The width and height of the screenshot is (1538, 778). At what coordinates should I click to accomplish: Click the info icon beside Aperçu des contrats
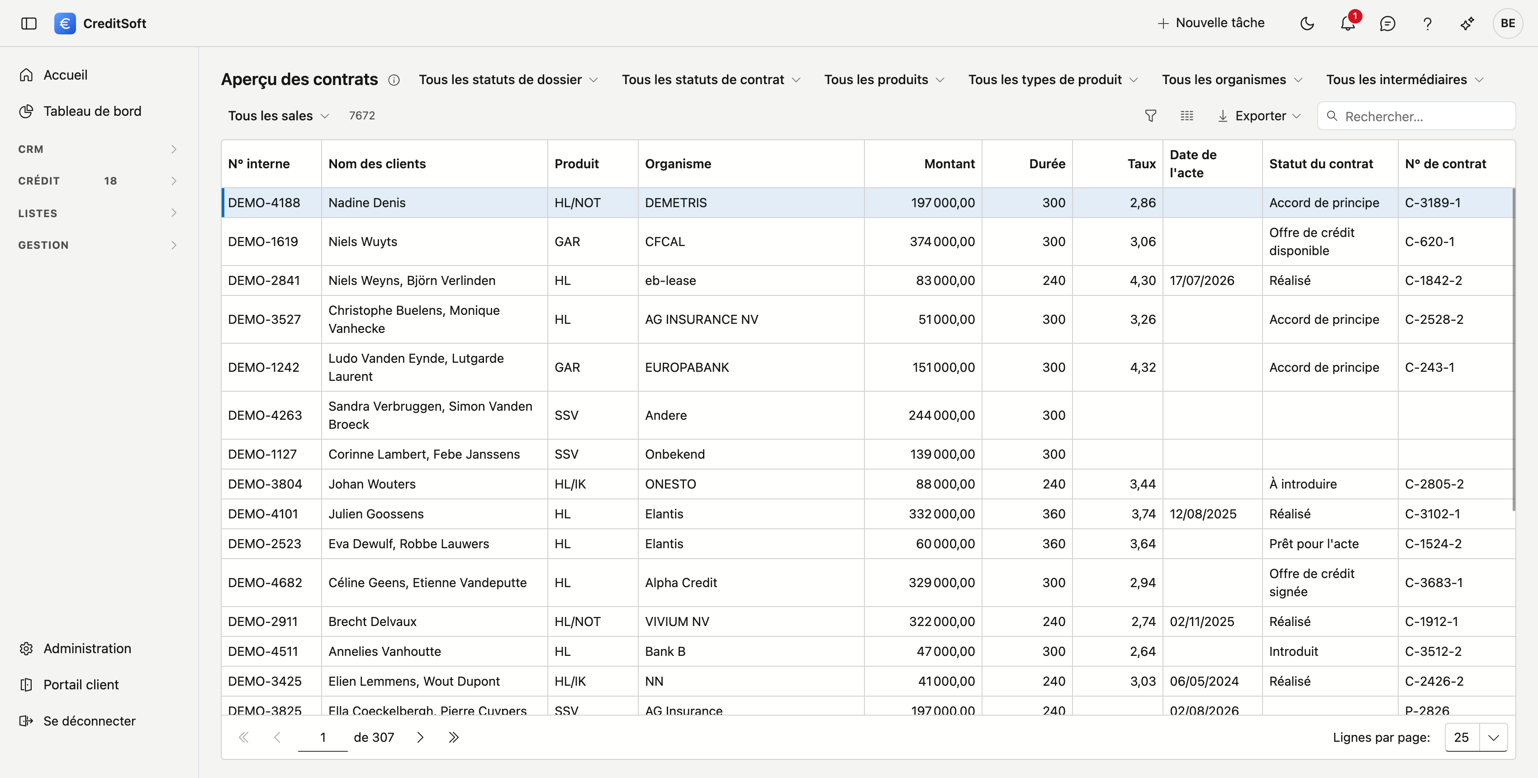(394, 80)
